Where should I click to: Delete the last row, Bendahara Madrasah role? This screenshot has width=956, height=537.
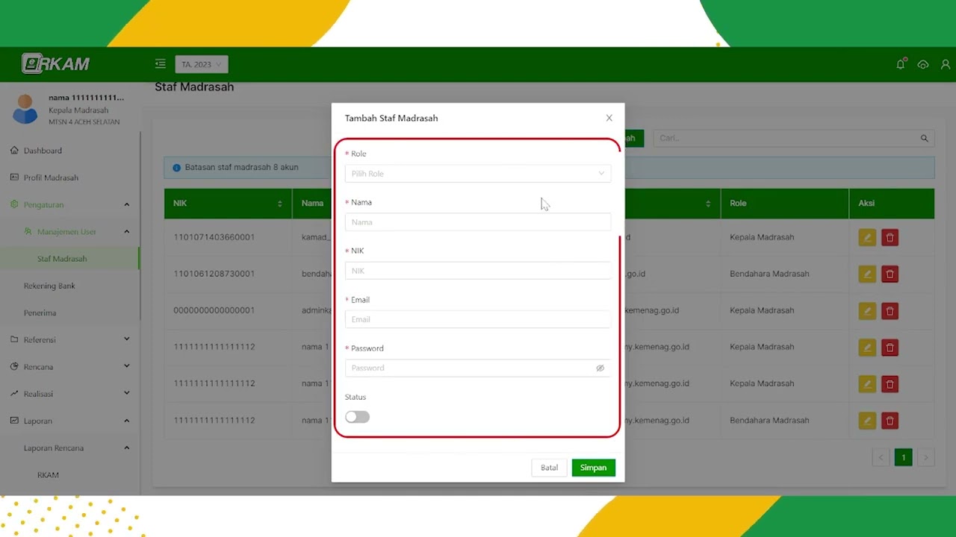click(x=890, y=421)
